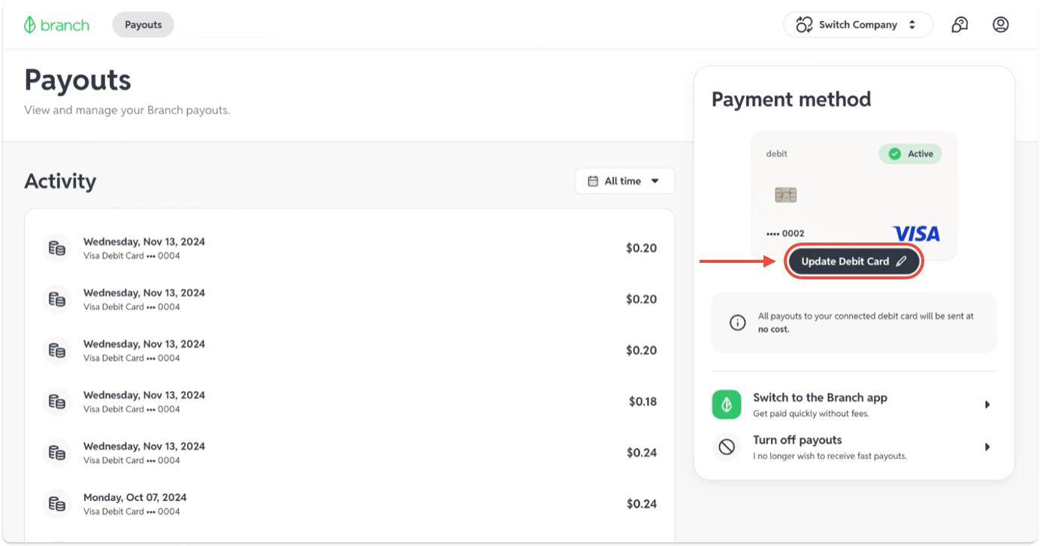Click the pencil icon on Update Debit Card

(x=901, y=261)
